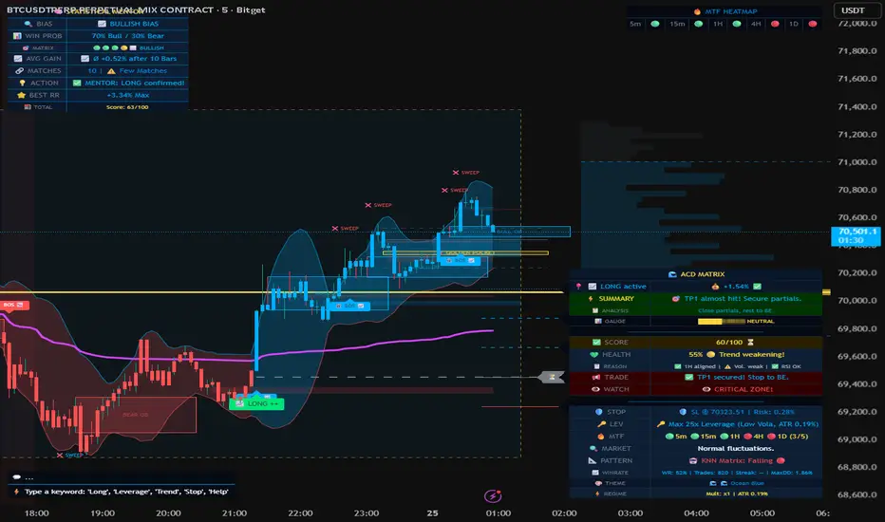Click the BEAR OB zone box
Image resolution: width=885 pixels, height=522 pixels.
coord(136,415)
